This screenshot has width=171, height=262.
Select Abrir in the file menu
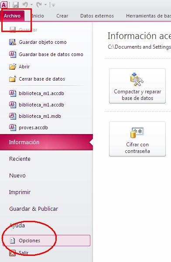click(x=24, y=67)
